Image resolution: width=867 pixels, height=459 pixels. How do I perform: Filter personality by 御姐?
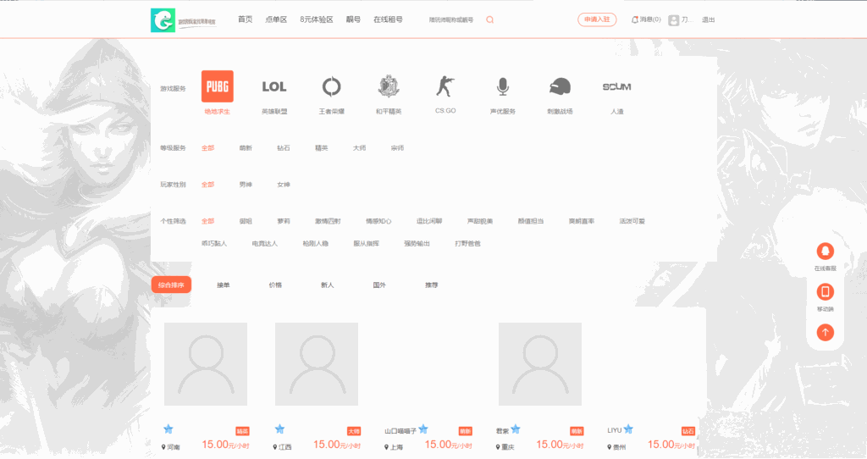pyautogui.click(x=246, y=221)
